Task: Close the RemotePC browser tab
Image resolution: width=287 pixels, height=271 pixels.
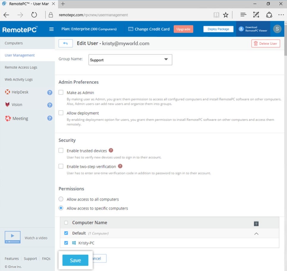Action: click(53, 4)
